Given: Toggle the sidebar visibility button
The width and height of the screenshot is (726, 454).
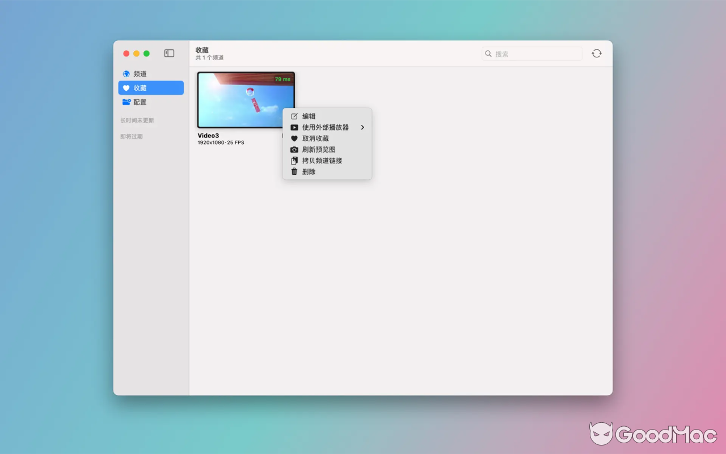Looking at the screenshot, I should tap(168, 53).
